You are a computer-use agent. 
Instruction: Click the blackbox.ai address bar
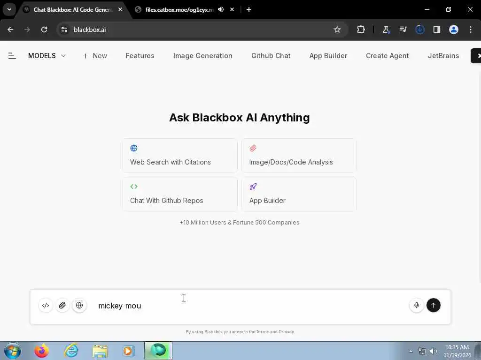click(202, 30)
